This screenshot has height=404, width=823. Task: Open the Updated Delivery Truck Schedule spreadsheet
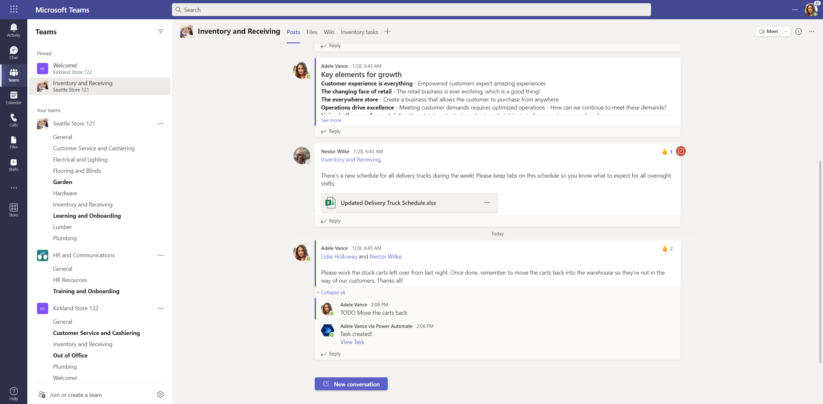click(388, 203)
